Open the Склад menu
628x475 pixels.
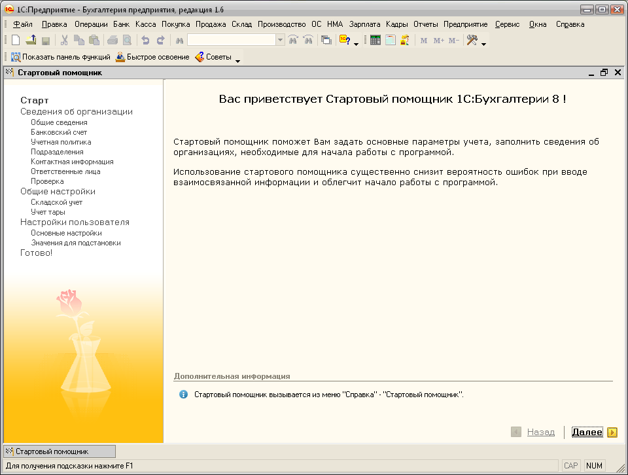pyautogui.click(x=241, y=24)
